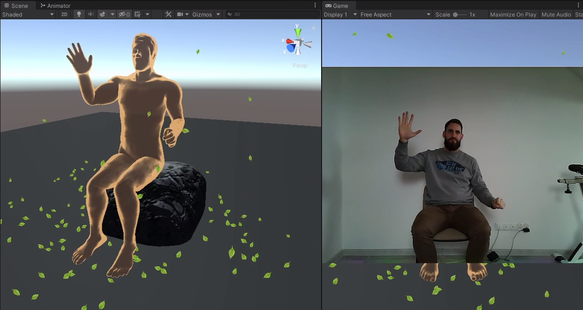Click the red X axis gizmo cone
The height and width of the screenshot is (310, 583).
tap(290, 41)
